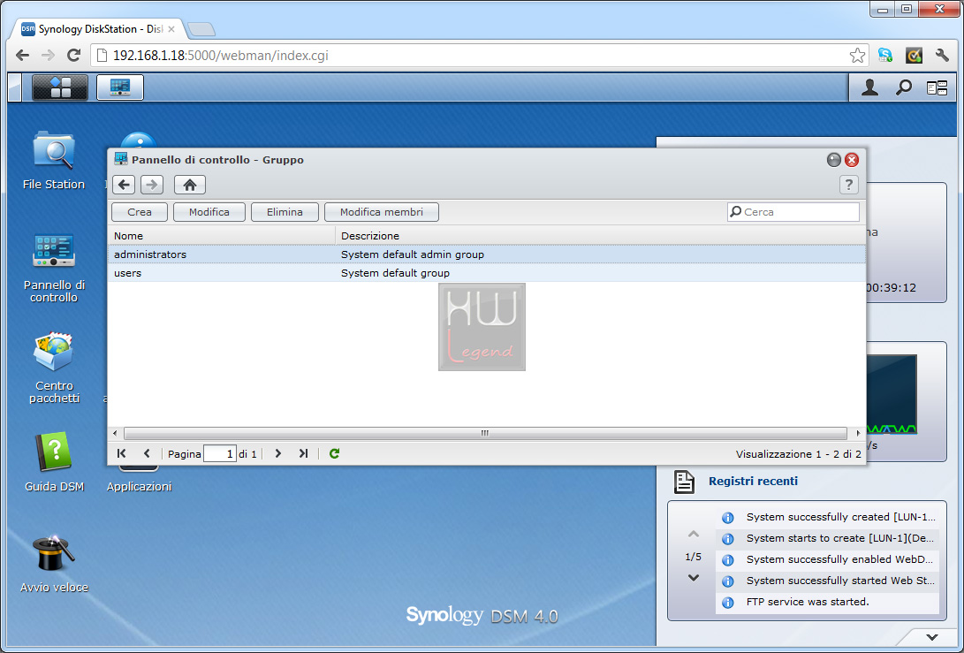
Task: Jump to the first page of groups
Action: 121,453
